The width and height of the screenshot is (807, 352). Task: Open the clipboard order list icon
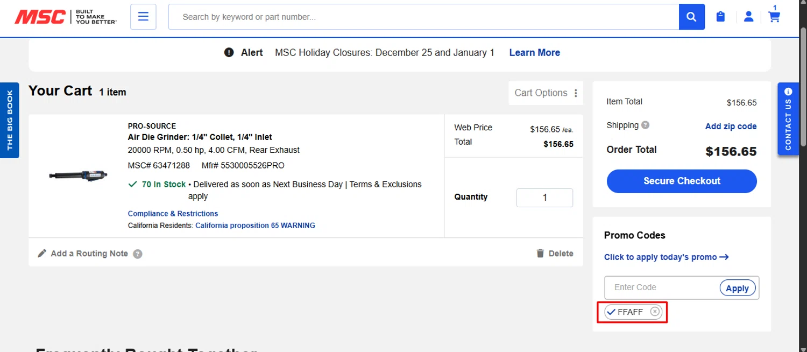[x=721, y=17]
